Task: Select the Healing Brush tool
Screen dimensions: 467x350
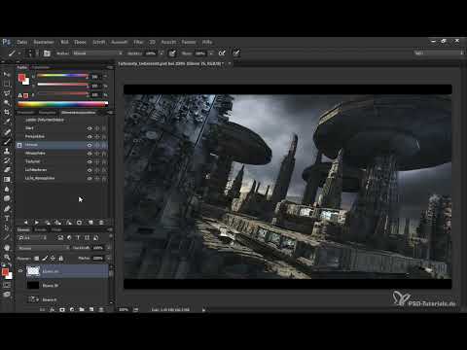Action: click(7, 131)
